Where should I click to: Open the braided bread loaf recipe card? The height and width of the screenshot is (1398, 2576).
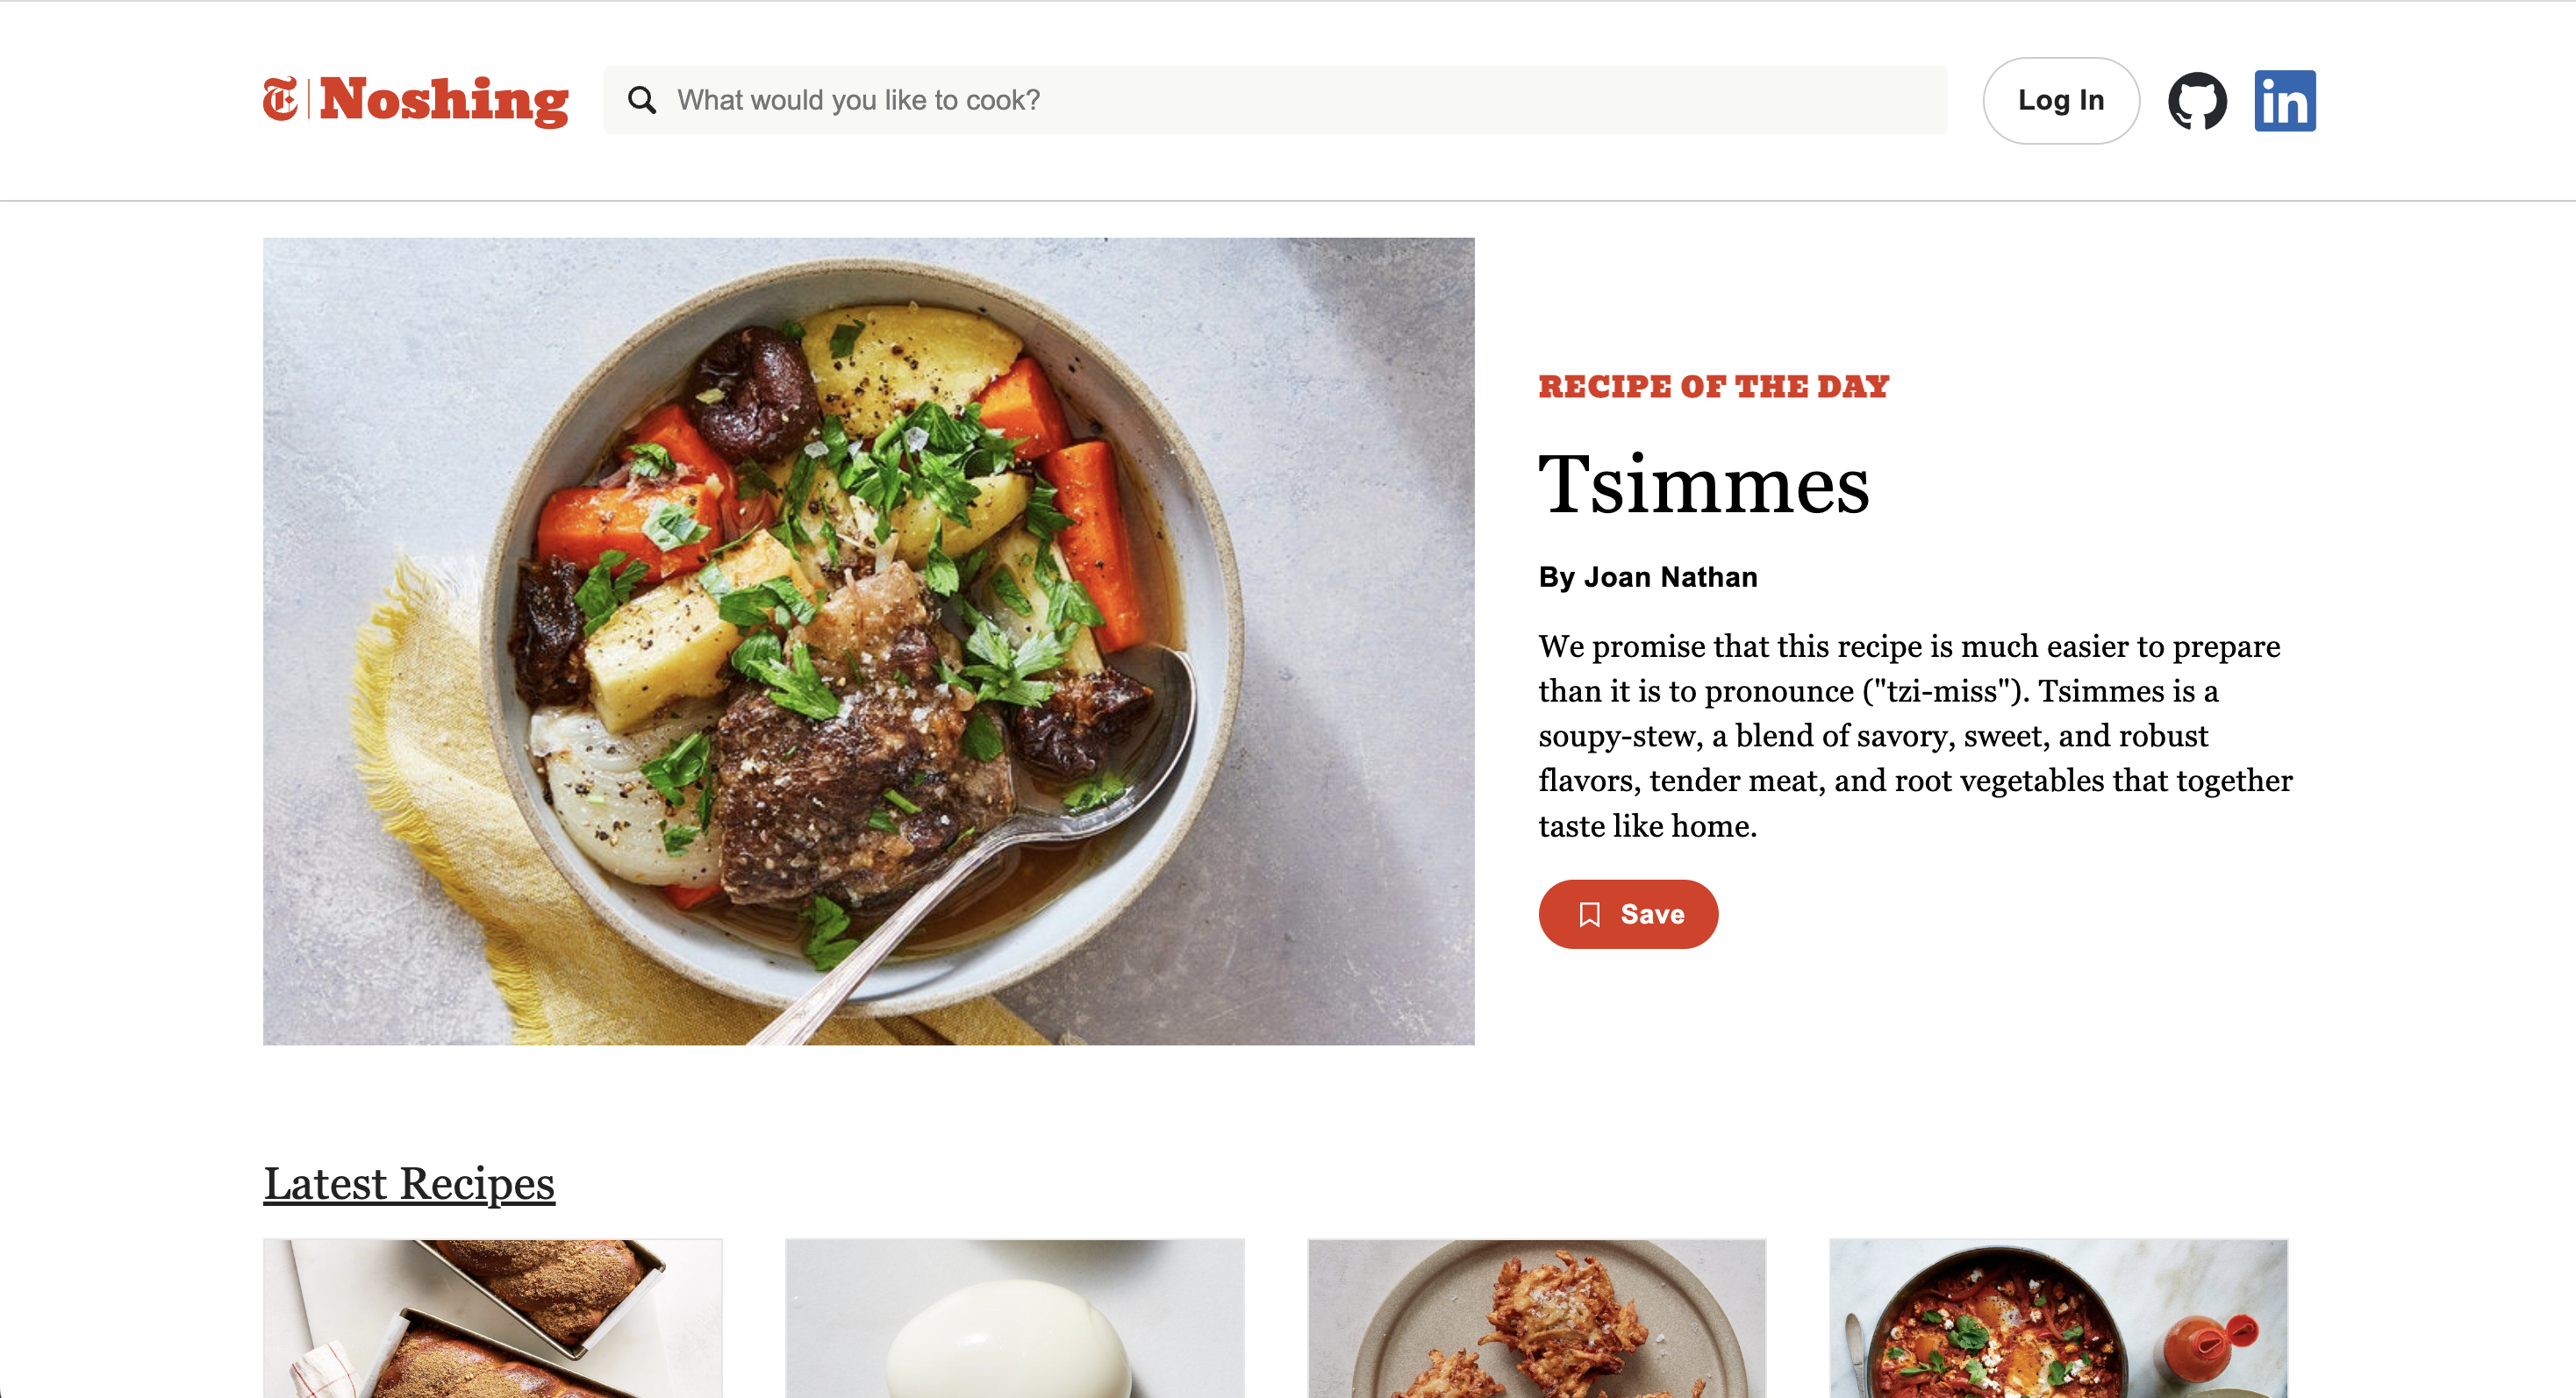(493, 1318)
